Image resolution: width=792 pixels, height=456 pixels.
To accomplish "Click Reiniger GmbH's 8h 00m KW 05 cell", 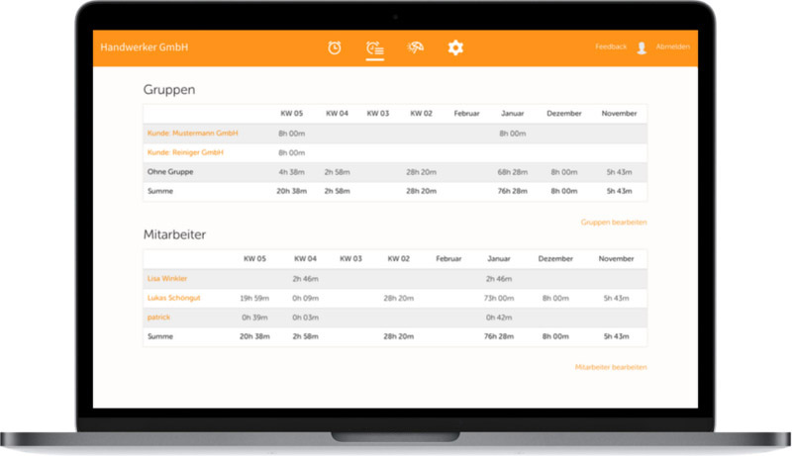I will click(x=291, y=152).
